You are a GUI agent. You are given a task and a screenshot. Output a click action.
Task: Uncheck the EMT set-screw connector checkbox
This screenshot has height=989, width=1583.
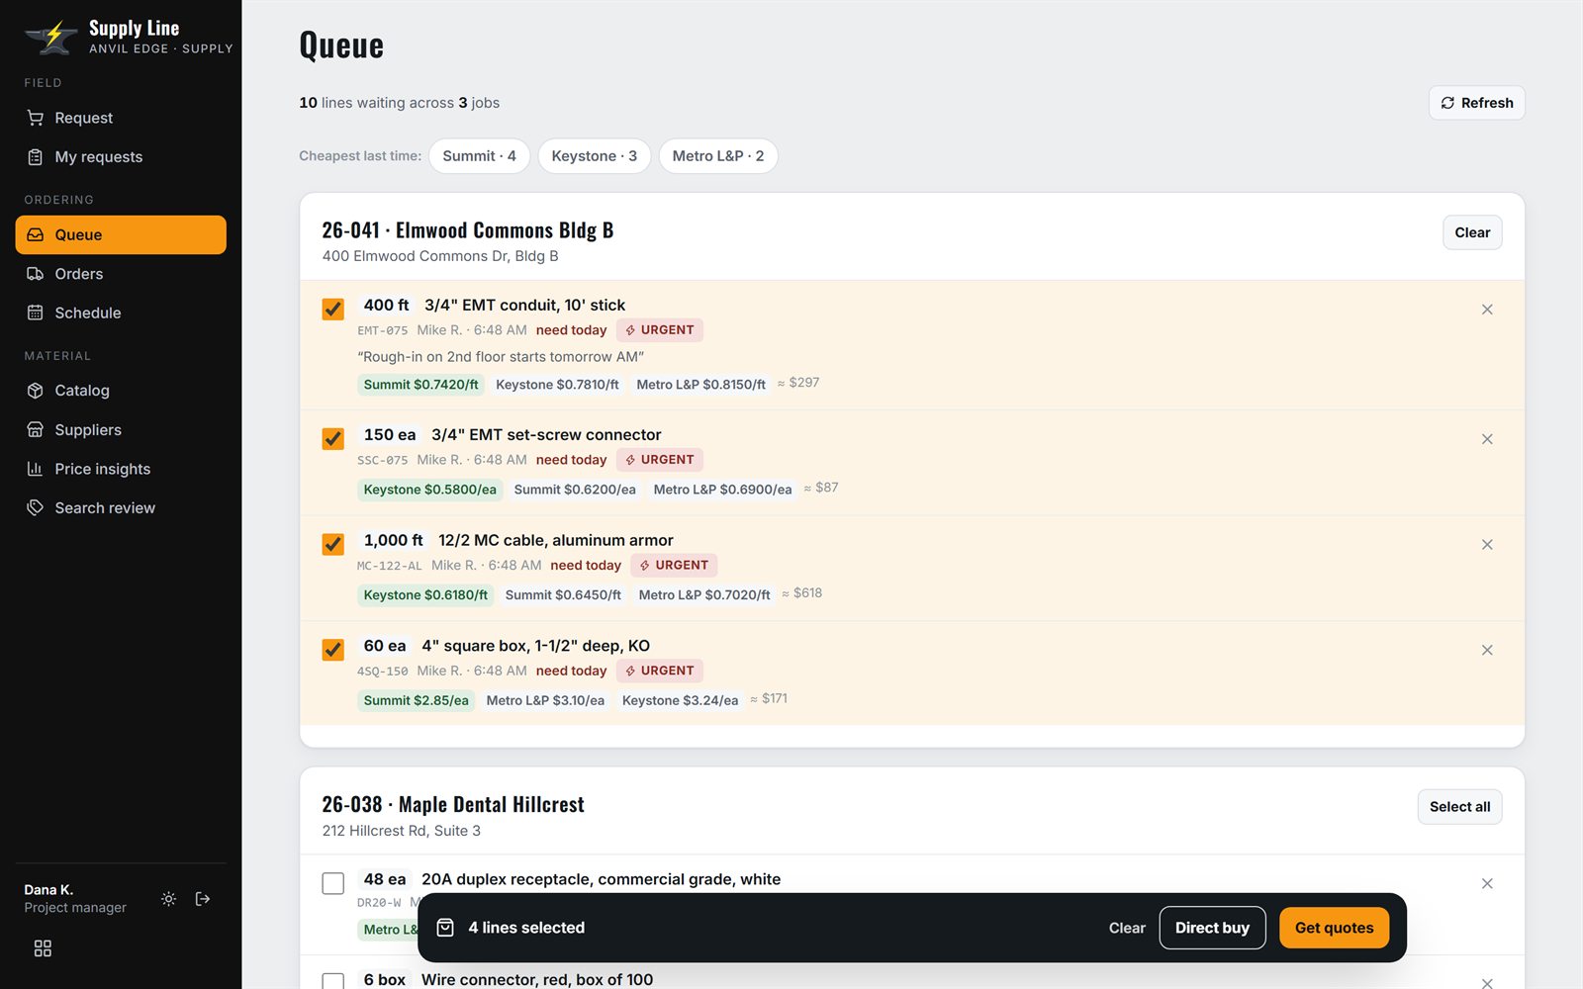[x=333, y=438]
